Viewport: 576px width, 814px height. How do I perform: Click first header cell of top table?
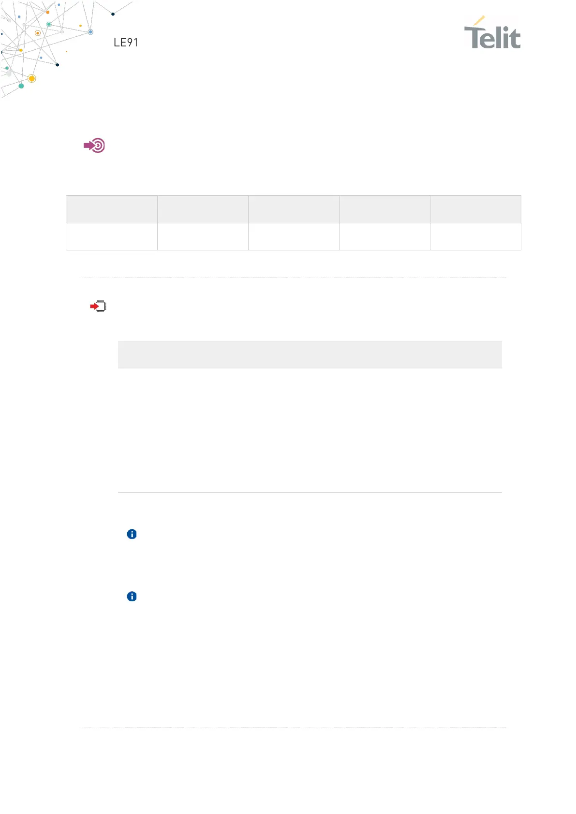[112, 209]
